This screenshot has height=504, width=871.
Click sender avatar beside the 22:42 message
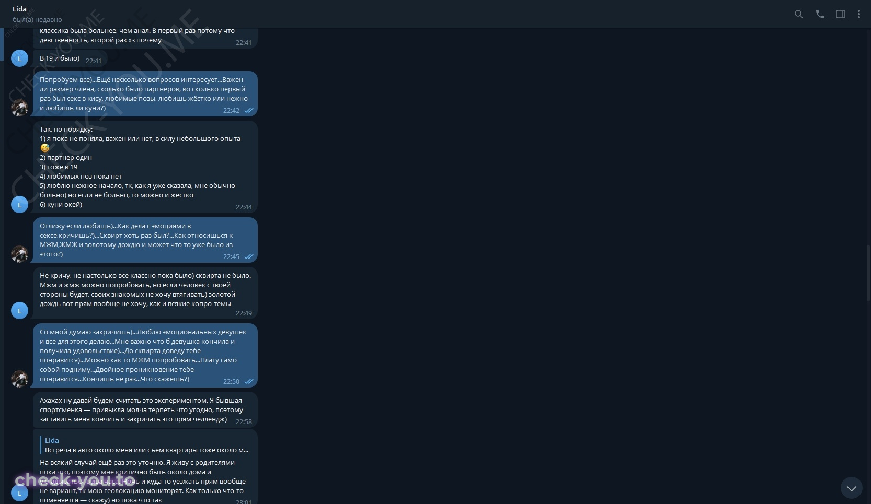19,108
